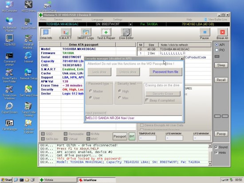244x183 pixels.
Task: Open the Disk Editor tool
Action: [x=126, y=34]
